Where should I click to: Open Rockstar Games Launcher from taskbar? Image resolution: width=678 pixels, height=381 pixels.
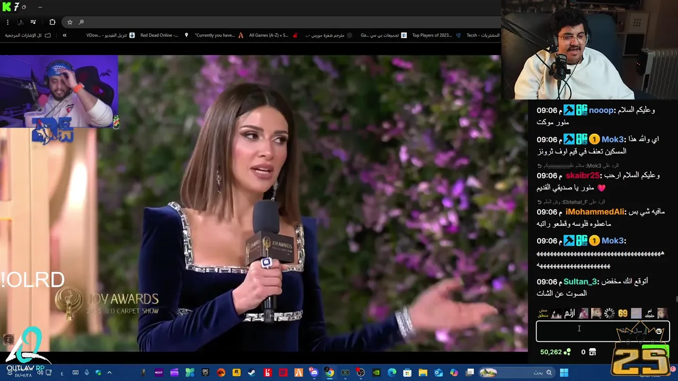tap(236, 373)
